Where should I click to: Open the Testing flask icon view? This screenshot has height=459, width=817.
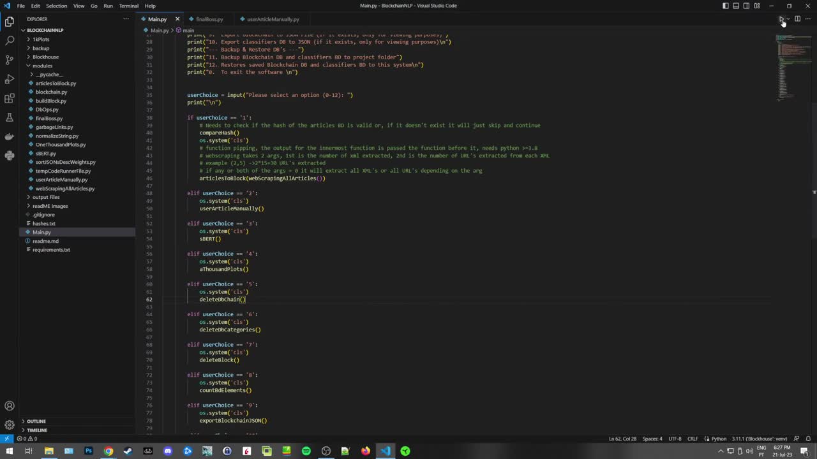pyautogui.click(x=10, y=117)
